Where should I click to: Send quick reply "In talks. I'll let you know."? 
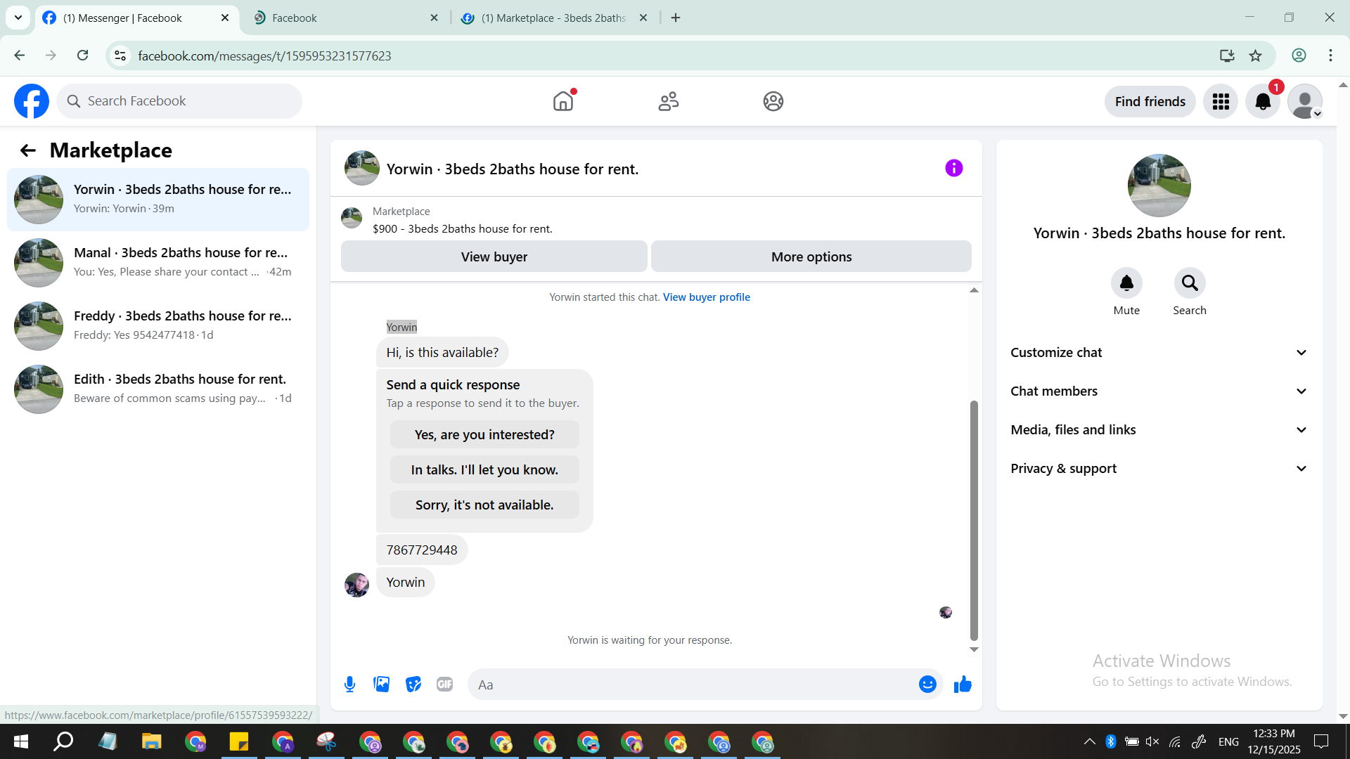pyautogui.click(x=484, y=470)
